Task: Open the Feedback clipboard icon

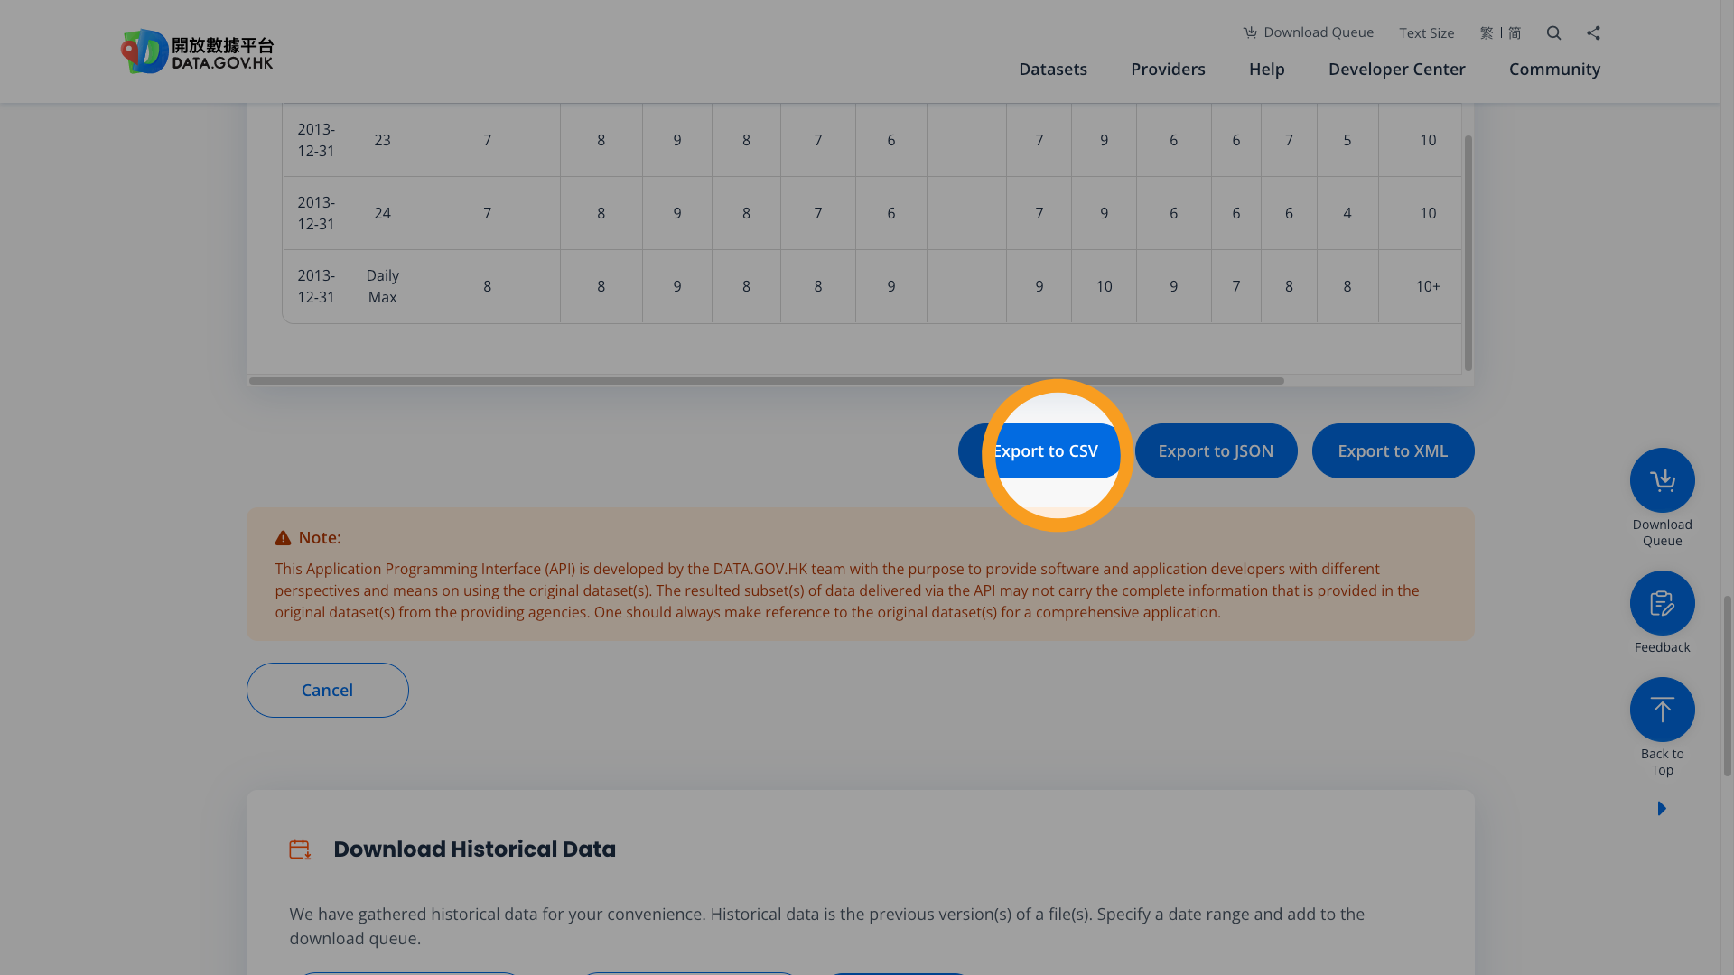Action: pos(1662,602)
